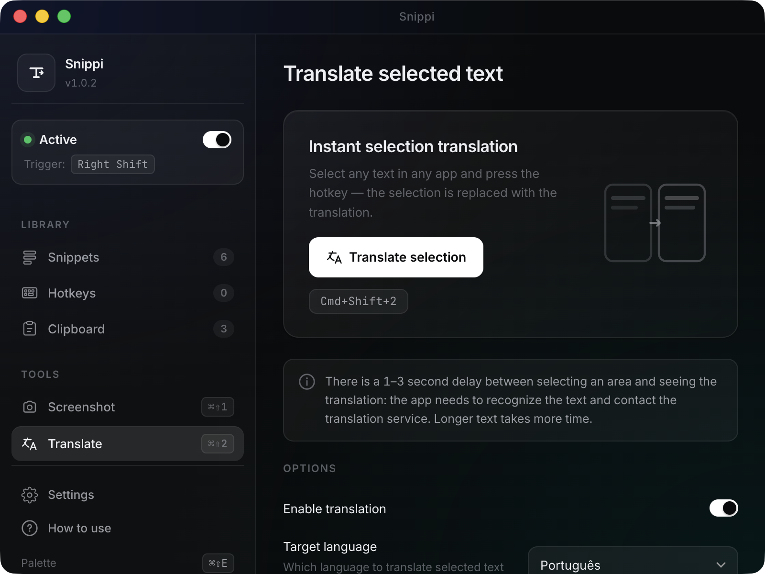Click the Snippets list icon

30,257
